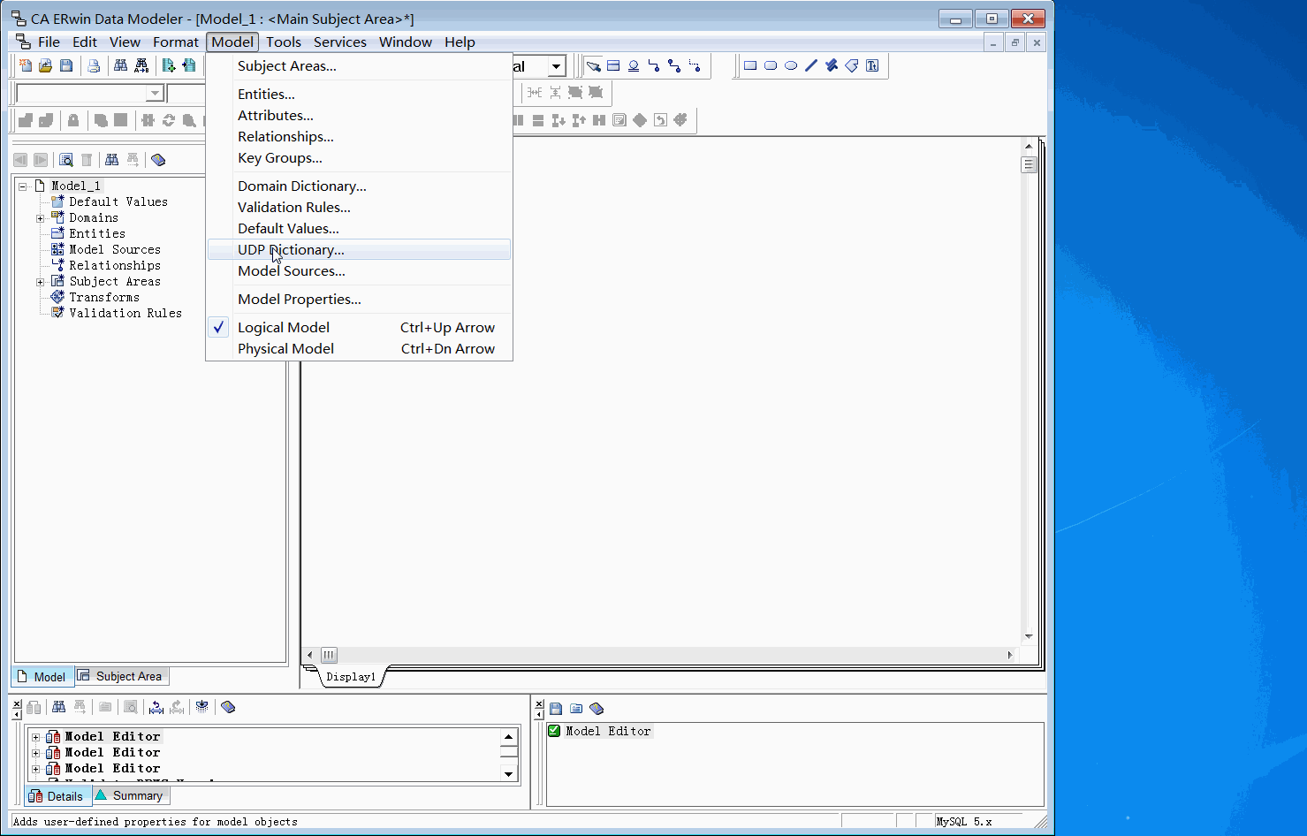Open Model Properties... menu entry
The width and height of the screenshot is (1307, 836).
point(359,299)
